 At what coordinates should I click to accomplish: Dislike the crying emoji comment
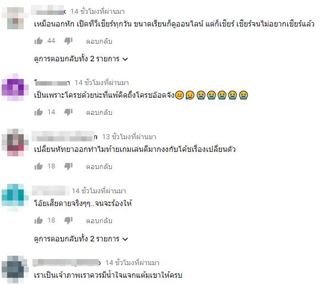click(x=68, y=113)
